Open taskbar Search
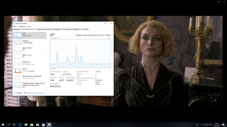Screen dimensions: 227x127 point(8,124)
